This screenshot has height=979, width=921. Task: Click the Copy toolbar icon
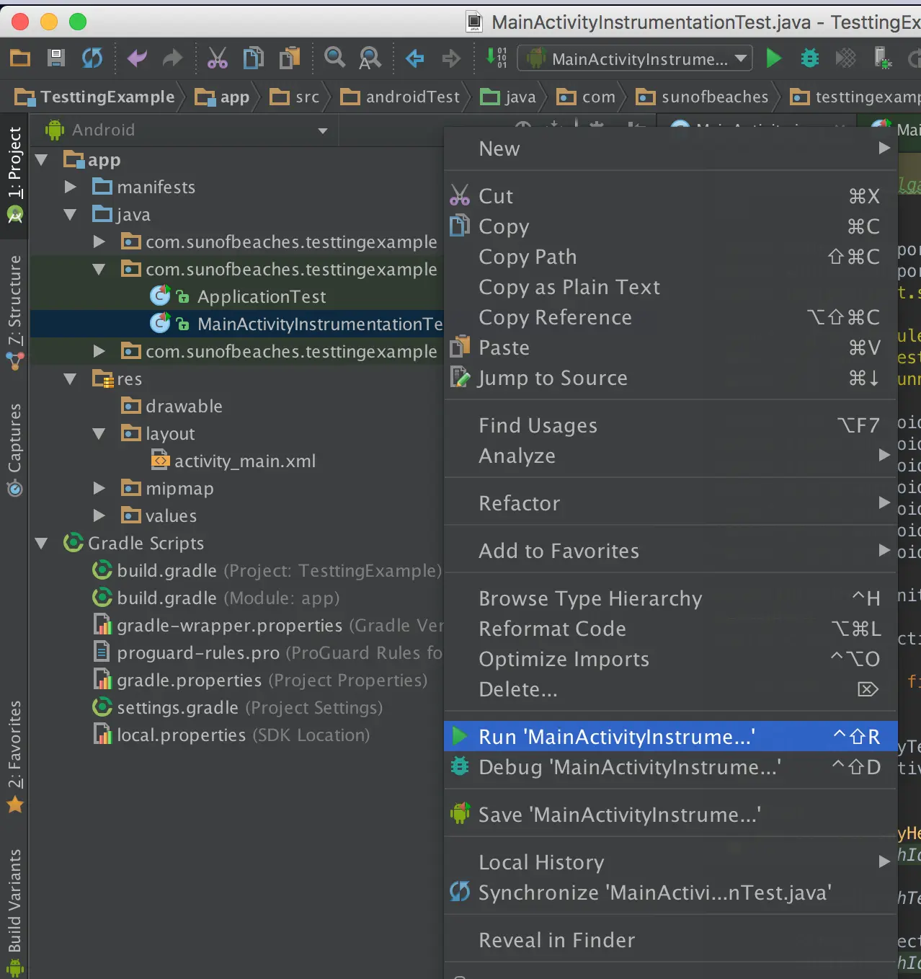[253, 58]
